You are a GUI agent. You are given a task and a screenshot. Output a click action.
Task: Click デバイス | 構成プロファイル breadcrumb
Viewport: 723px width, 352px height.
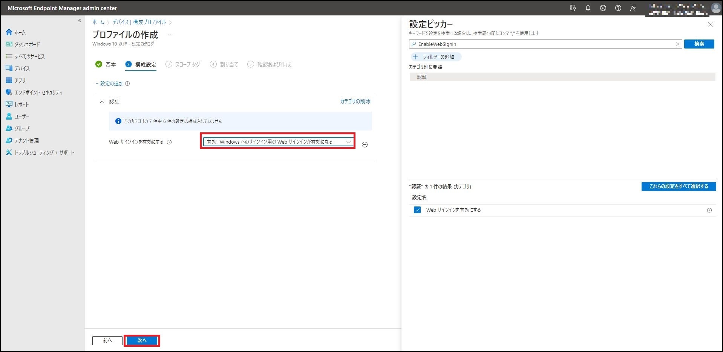click(139, 22)
